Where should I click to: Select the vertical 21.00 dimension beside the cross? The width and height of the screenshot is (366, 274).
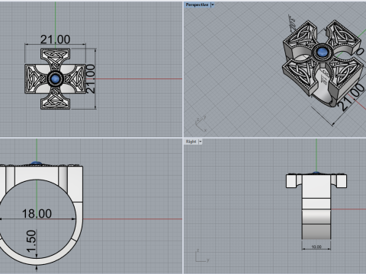[x=91, y=78]
